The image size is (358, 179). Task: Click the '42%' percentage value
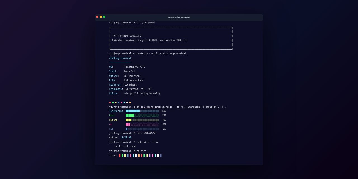point(164,111)
